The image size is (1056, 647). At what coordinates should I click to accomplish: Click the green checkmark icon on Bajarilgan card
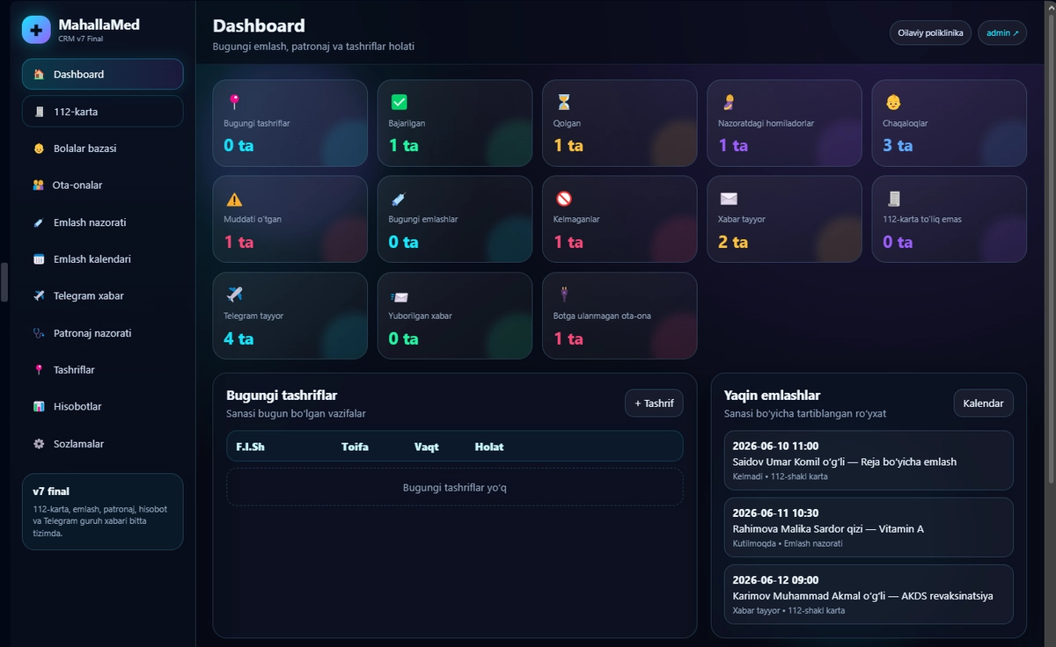(x=399, y=102)
